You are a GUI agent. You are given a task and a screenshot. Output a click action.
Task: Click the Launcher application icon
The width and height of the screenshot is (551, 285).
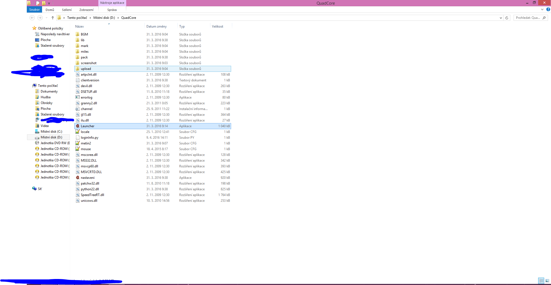point(78,126)
